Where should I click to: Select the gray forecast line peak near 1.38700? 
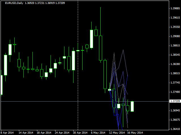point(123,50)
